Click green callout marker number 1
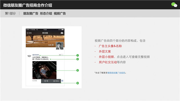The height and width of the screenshot is (101, 180). pos(78,56)
